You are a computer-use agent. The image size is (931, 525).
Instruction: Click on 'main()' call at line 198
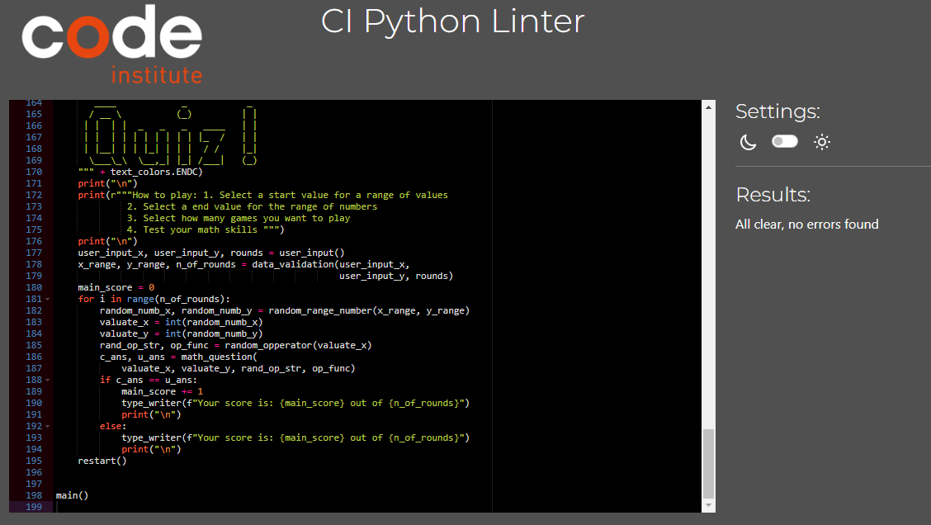(x=72, y=495)
